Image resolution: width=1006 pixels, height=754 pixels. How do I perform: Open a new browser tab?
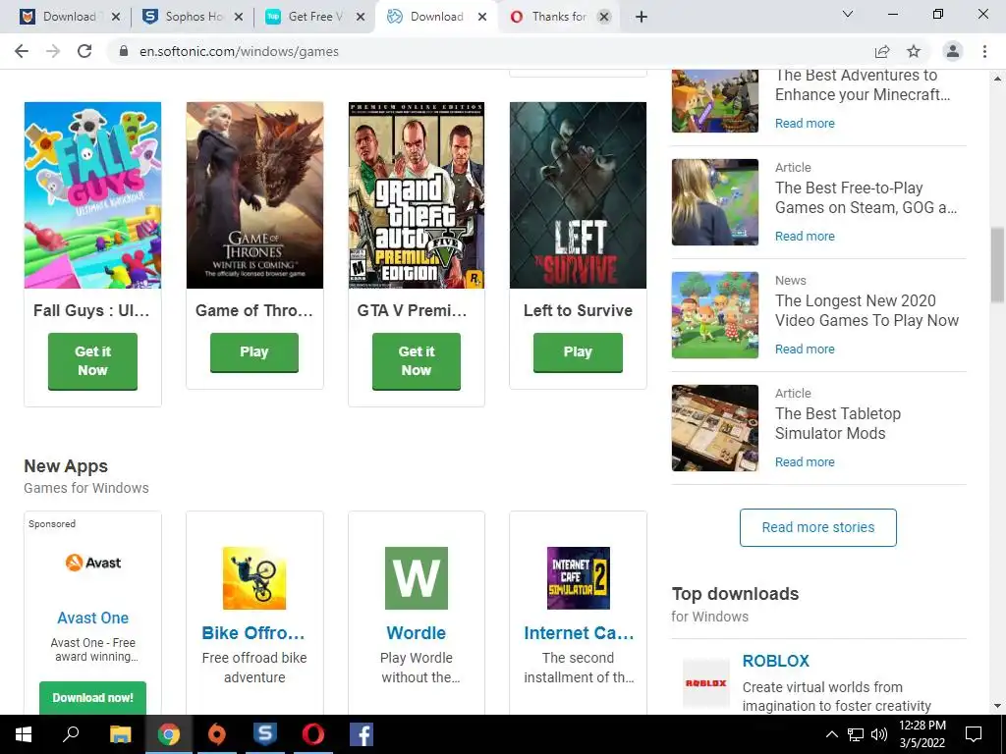coord(641,17)
